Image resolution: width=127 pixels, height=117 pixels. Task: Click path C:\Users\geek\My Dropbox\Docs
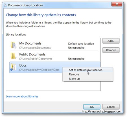pos(39,70)
